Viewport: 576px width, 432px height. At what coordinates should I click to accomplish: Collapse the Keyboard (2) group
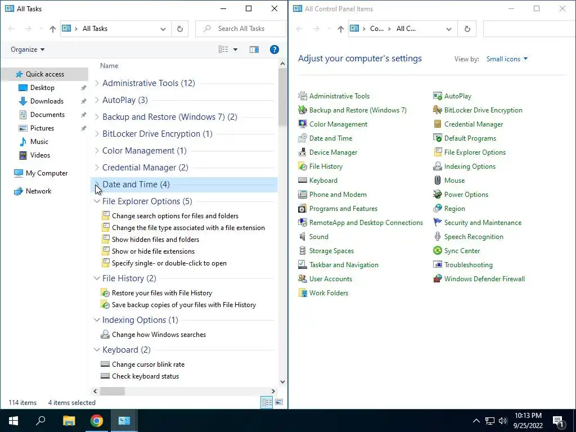click(x=97, y=350)
